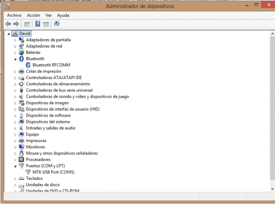This screenshot has height=204, width=275.
Task: Open the Acción menu
Action: click(x=33, y=15)
